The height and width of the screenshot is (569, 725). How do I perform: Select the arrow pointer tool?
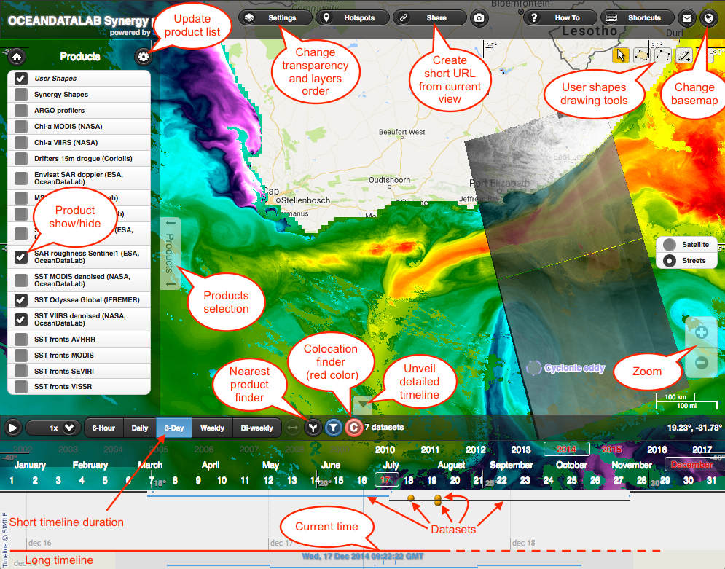[x=621, y=55]
